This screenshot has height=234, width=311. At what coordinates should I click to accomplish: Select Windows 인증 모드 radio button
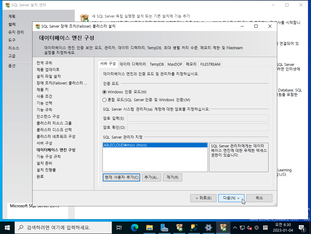[x=104, y=92]
